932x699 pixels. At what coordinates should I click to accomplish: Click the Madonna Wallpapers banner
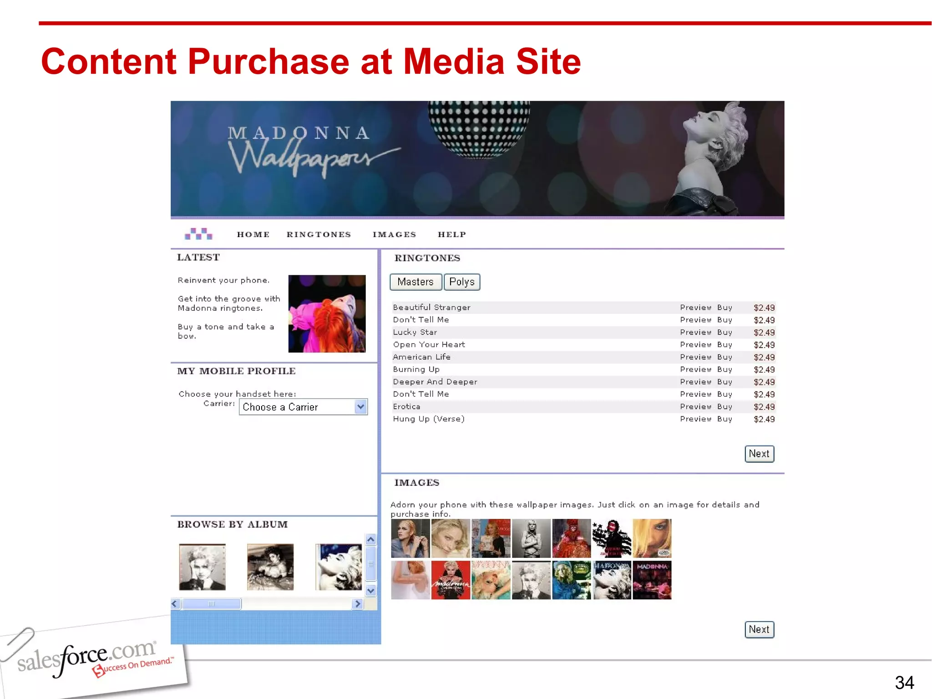pos(477,159)
